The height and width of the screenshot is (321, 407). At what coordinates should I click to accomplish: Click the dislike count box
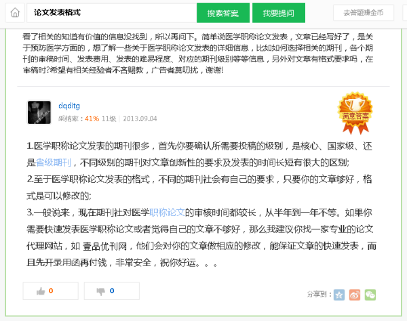[x=112, y=291]
